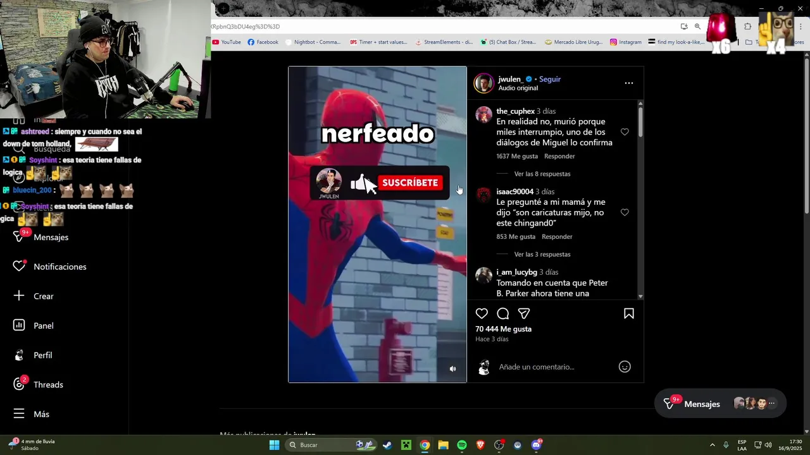Screen dimensions: 810x455
Task: Click the Panel chart icon in the sidebar
Action: tap(19, 325)
